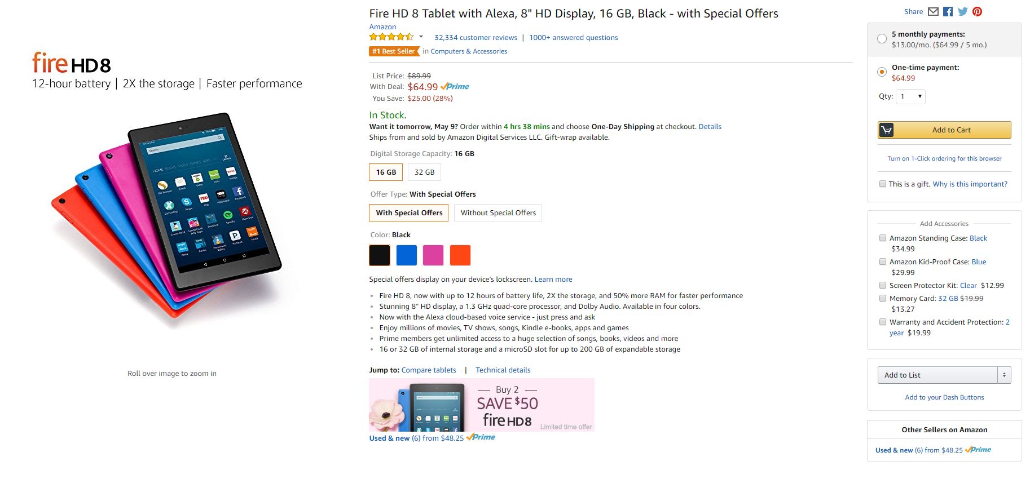
Task: Click the shopping cart icon on Add to Cart
Action: [887, 130]
